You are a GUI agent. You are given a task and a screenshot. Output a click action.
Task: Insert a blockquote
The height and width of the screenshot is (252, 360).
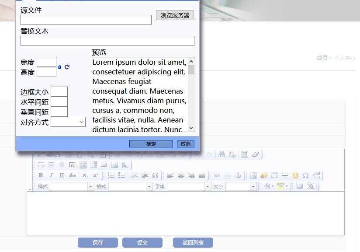point(155,175)
